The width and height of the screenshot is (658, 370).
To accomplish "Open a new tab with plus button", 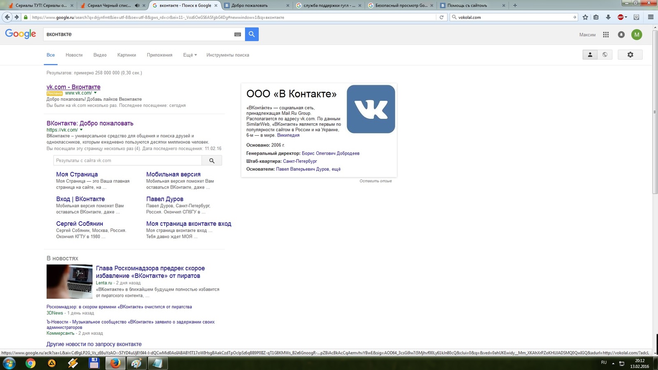I will [x=515, y=5].
